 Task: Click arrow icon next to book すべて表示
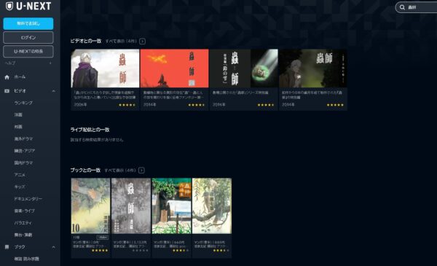click(x=141, y=171)
